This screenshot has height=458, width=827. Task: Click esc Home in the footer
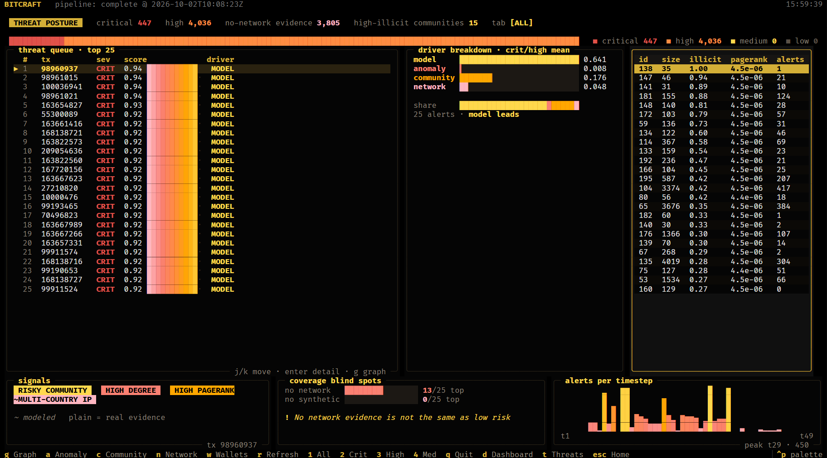[611, 454]
